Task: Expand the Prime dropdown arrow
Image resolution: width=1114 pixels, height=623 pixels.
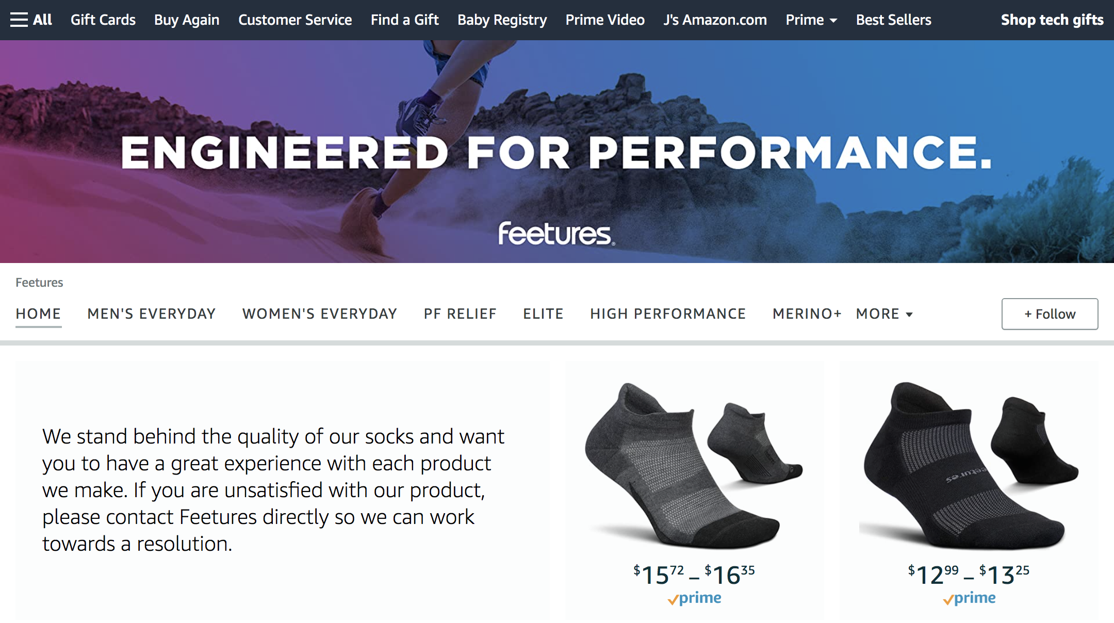Action: 833,21
